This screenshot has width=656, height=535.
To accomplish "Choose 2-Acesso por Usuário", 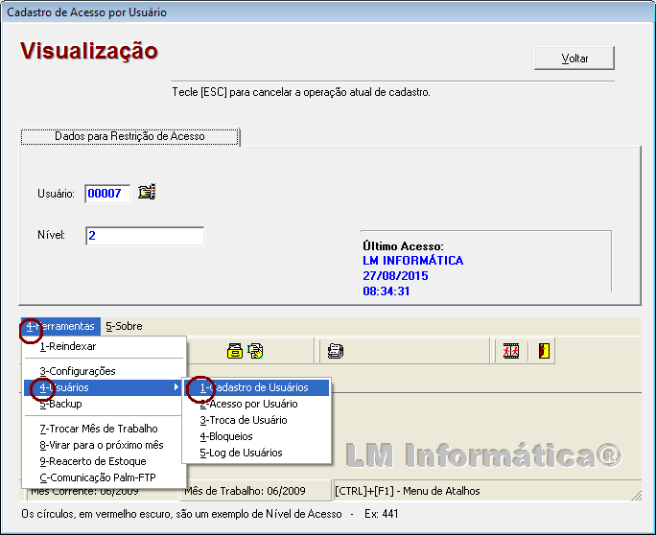I will 248,404.
